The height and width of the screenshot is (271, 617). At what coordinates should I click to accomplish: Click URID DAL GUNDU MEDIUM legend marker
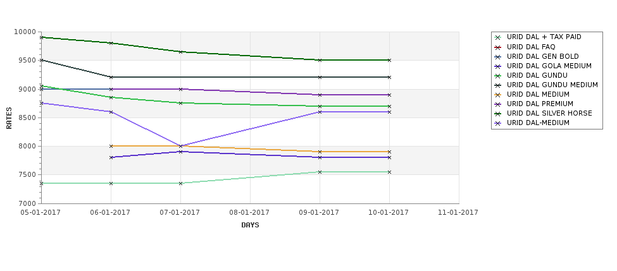click(x=498, y=85)
